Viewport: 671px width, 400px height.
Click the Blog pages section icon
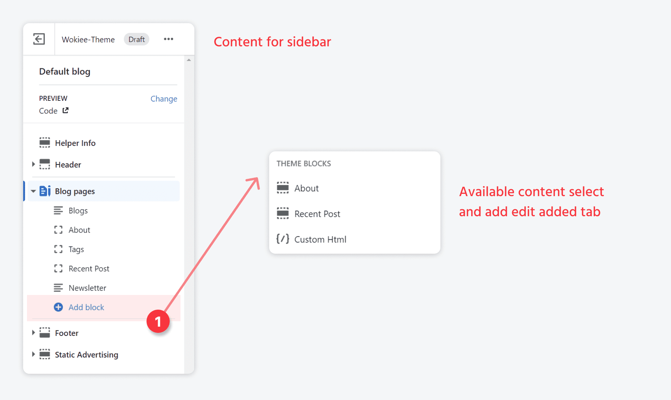click(45, 191)
